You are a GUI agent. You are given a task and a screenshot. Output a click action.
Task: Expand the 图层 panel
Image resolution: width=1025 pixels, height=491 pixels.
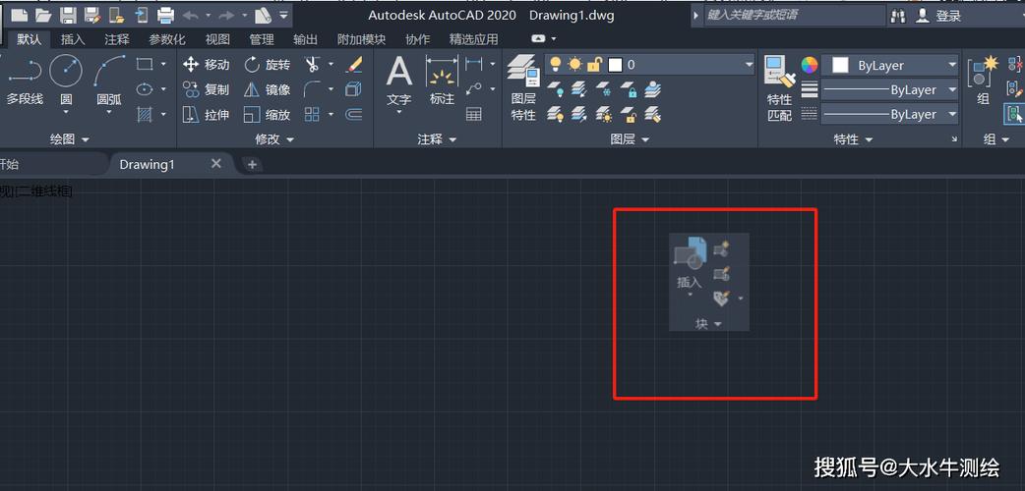631,139
